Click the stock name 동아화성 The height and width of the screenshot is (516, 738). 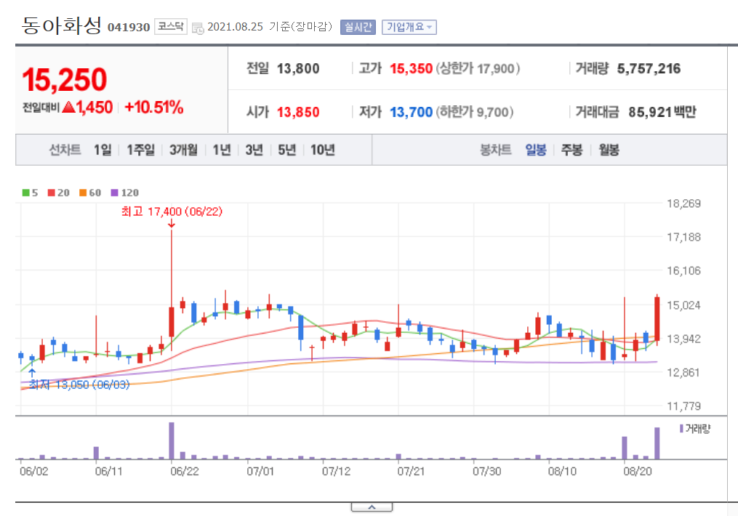tap(61, 25)
